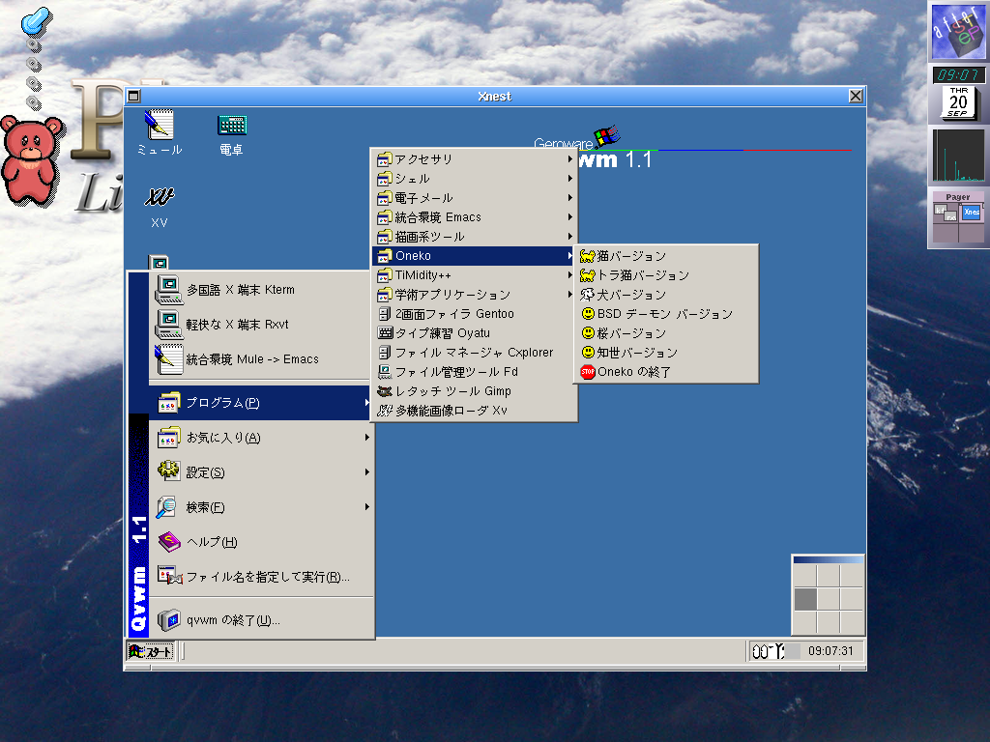Click the Xv loader icon

click(x=385, y=410)
